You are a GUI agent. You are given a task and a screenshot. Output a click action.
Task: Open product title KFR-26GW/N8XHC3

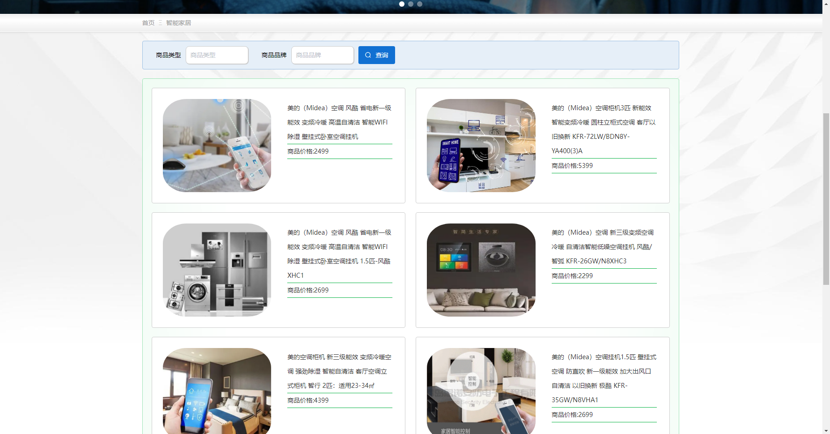click(604, 247)
